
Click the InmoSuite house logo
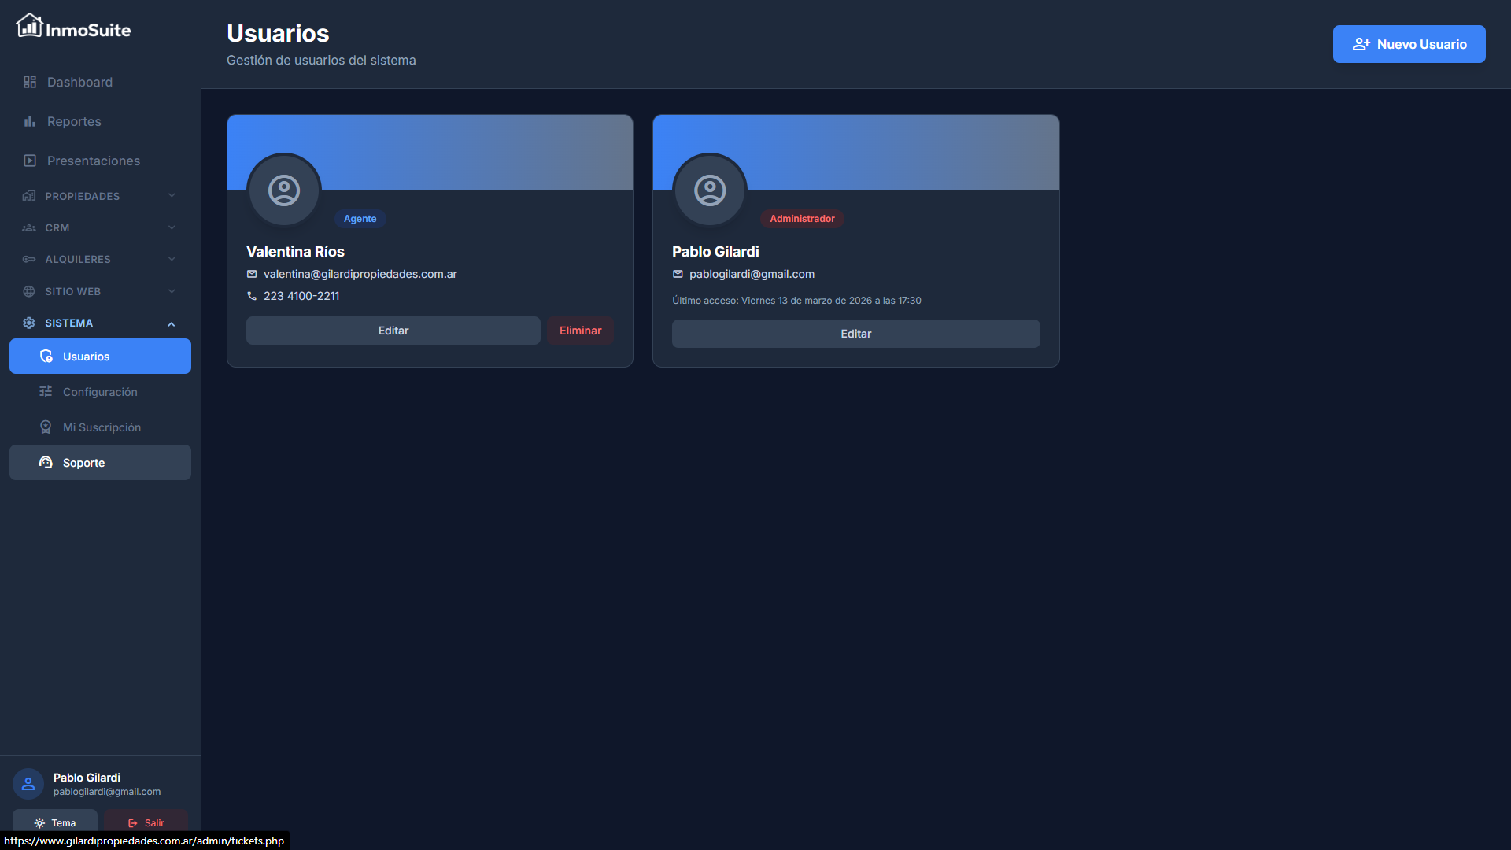tap(29, 26)
